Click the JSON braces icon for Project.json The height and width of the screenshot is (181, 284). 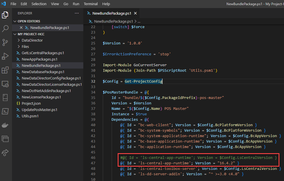[18, 103]
